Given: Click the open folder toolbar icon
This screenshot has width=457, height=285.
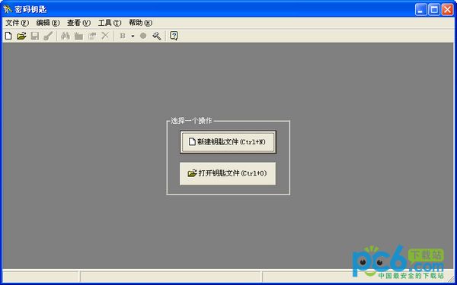Looking at the screenshot, I should coord(21,36).
